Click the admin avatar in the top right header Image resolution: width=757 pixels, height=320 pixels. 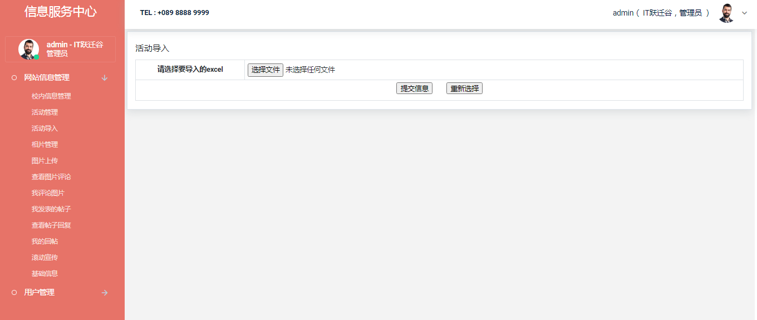pyautogui.click(x=726, y=13)
